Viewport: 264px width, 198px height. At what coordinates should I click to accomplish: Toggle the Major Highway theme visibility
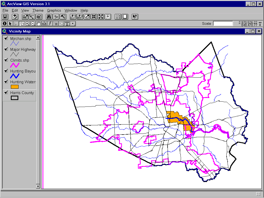[6, 49]
